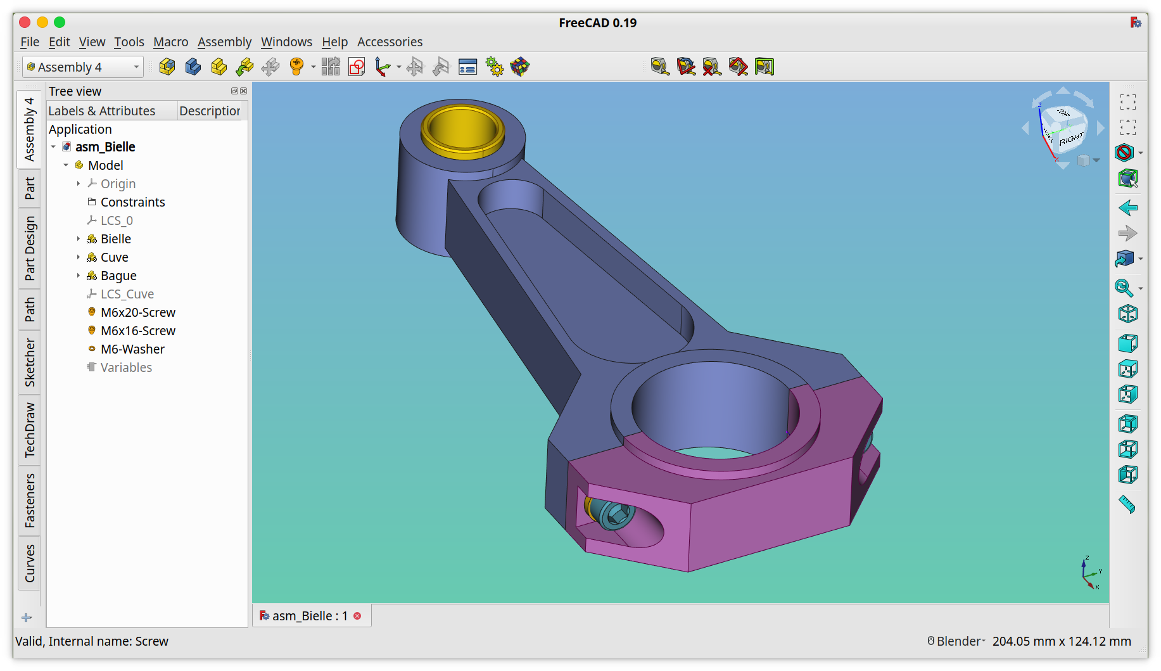Image resolution: width=1161 pixels, height=671 pixels.
Task: Set left view wireframe cube icon
Action: click(1128, 475)
